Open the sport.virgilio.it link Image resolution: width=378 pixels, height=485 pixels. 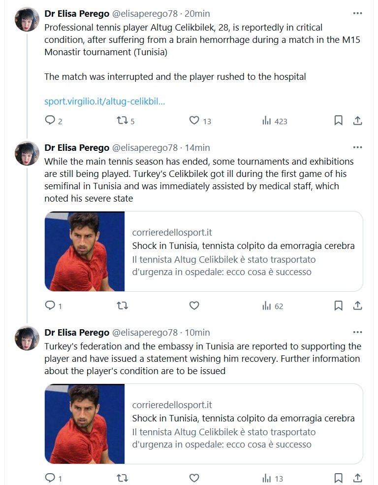click(104, 102)
